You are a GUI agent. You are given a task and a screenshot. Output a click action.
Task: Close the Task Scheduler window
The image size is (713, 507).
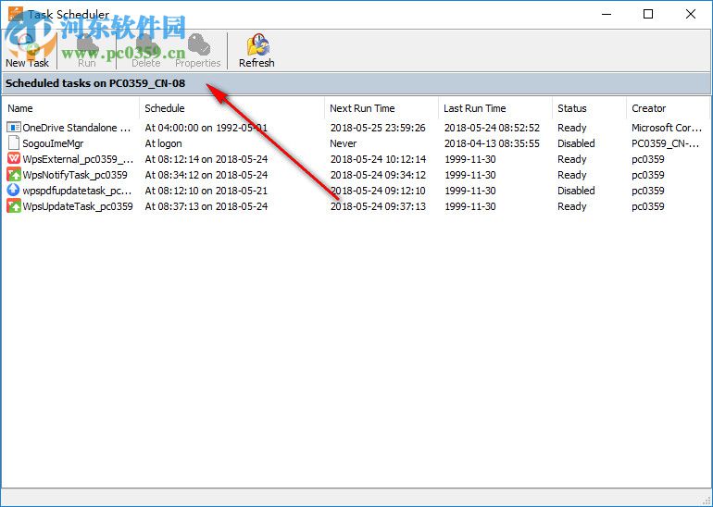690,14
